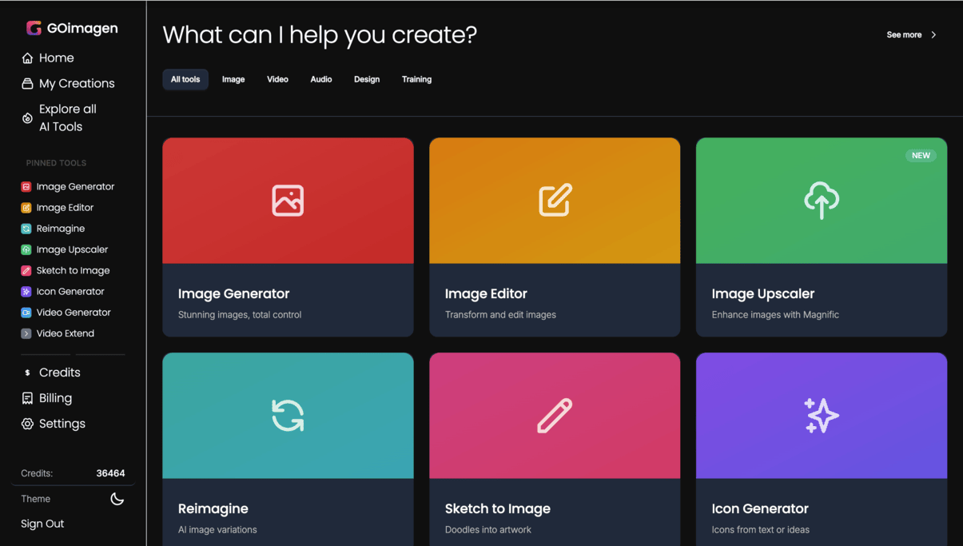Viewport: 963px width, 546px height.
Task: Launch the Image Upscaler pinned tool icon
Action: [26, 249]
